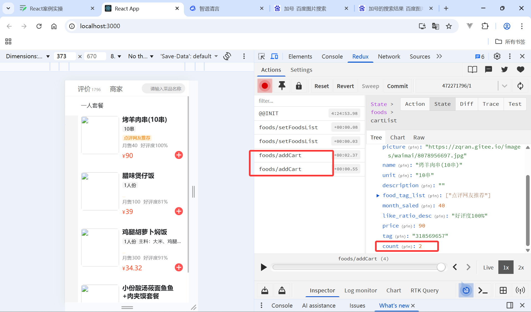Click the import state download icon

pyautogui.click(x=265, y=290)
